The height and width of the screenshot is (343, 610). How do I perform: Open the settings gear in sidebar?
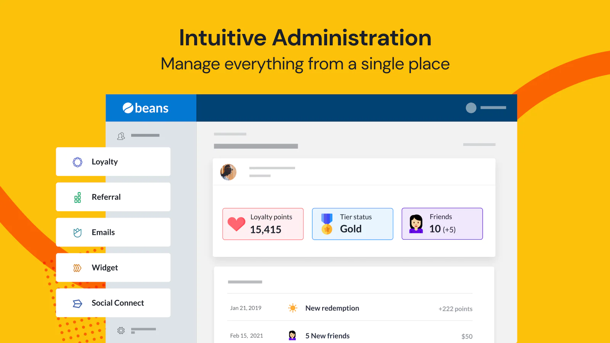point(121,330)
